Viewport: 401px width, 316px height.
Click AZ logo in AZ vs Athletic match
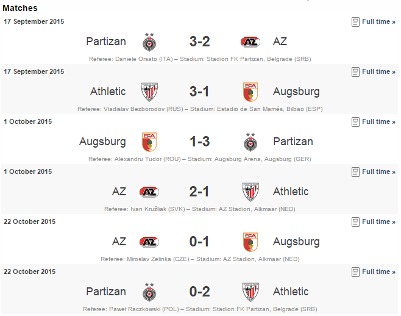(149, 192)
